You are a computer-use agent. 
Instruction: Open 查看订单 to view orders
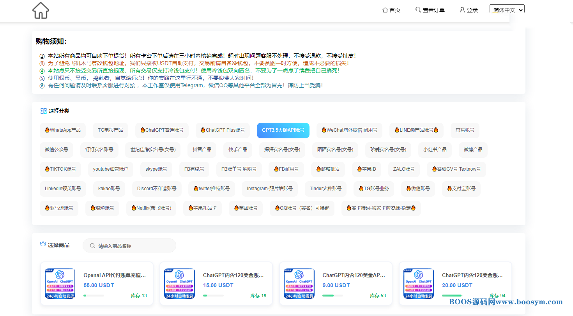[x=433, y=10]
